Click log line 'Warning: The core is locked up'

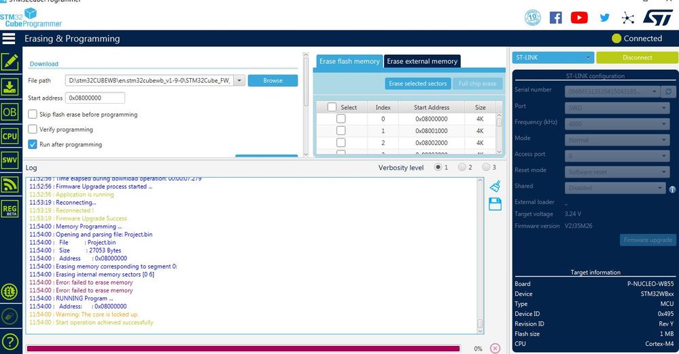[x=83, y=314]
